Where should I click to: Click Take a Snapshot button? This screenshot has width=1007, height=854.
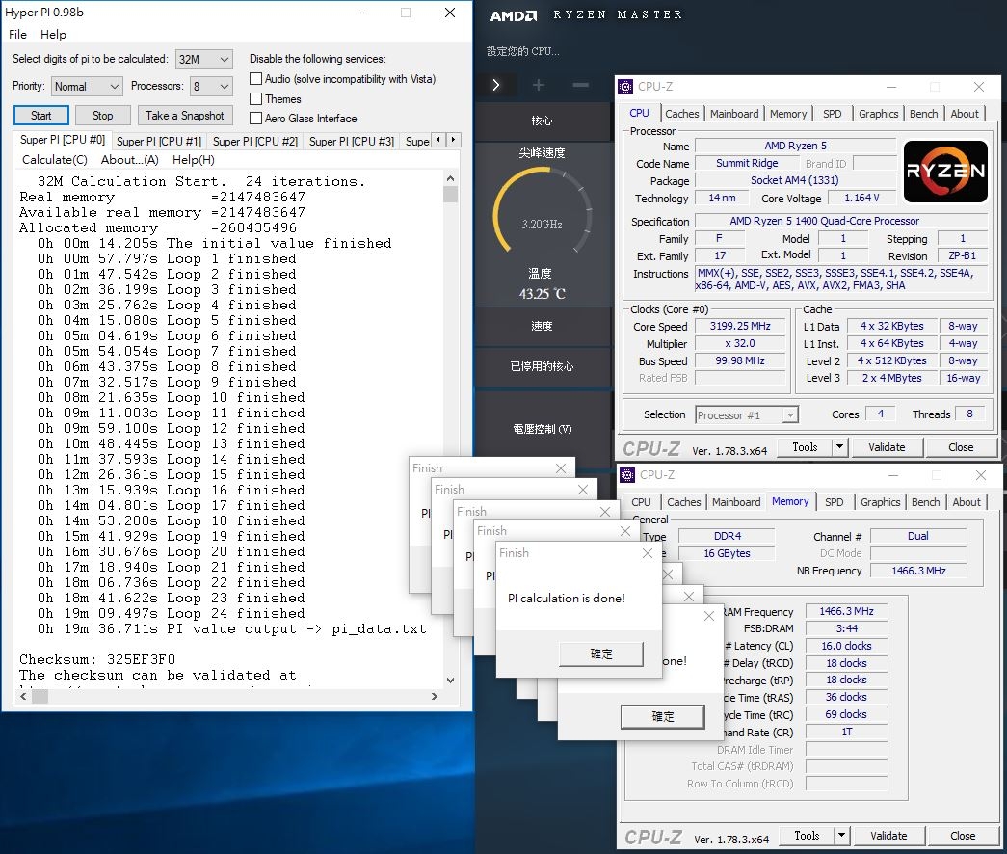pyautogui.click(x=185, y=115)
